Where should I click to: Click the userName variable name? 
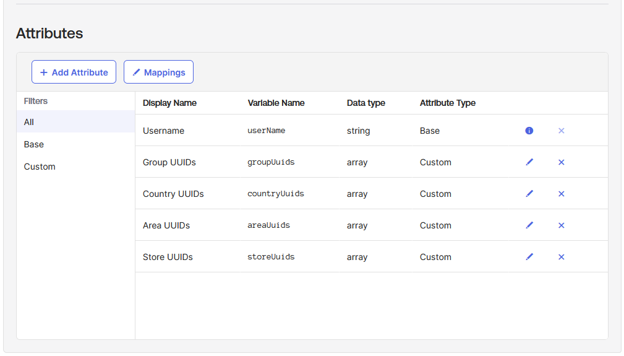(x=266, y=131)
